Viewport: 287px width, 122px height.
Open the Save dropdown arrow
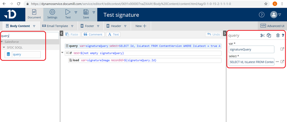click(94, 12)
